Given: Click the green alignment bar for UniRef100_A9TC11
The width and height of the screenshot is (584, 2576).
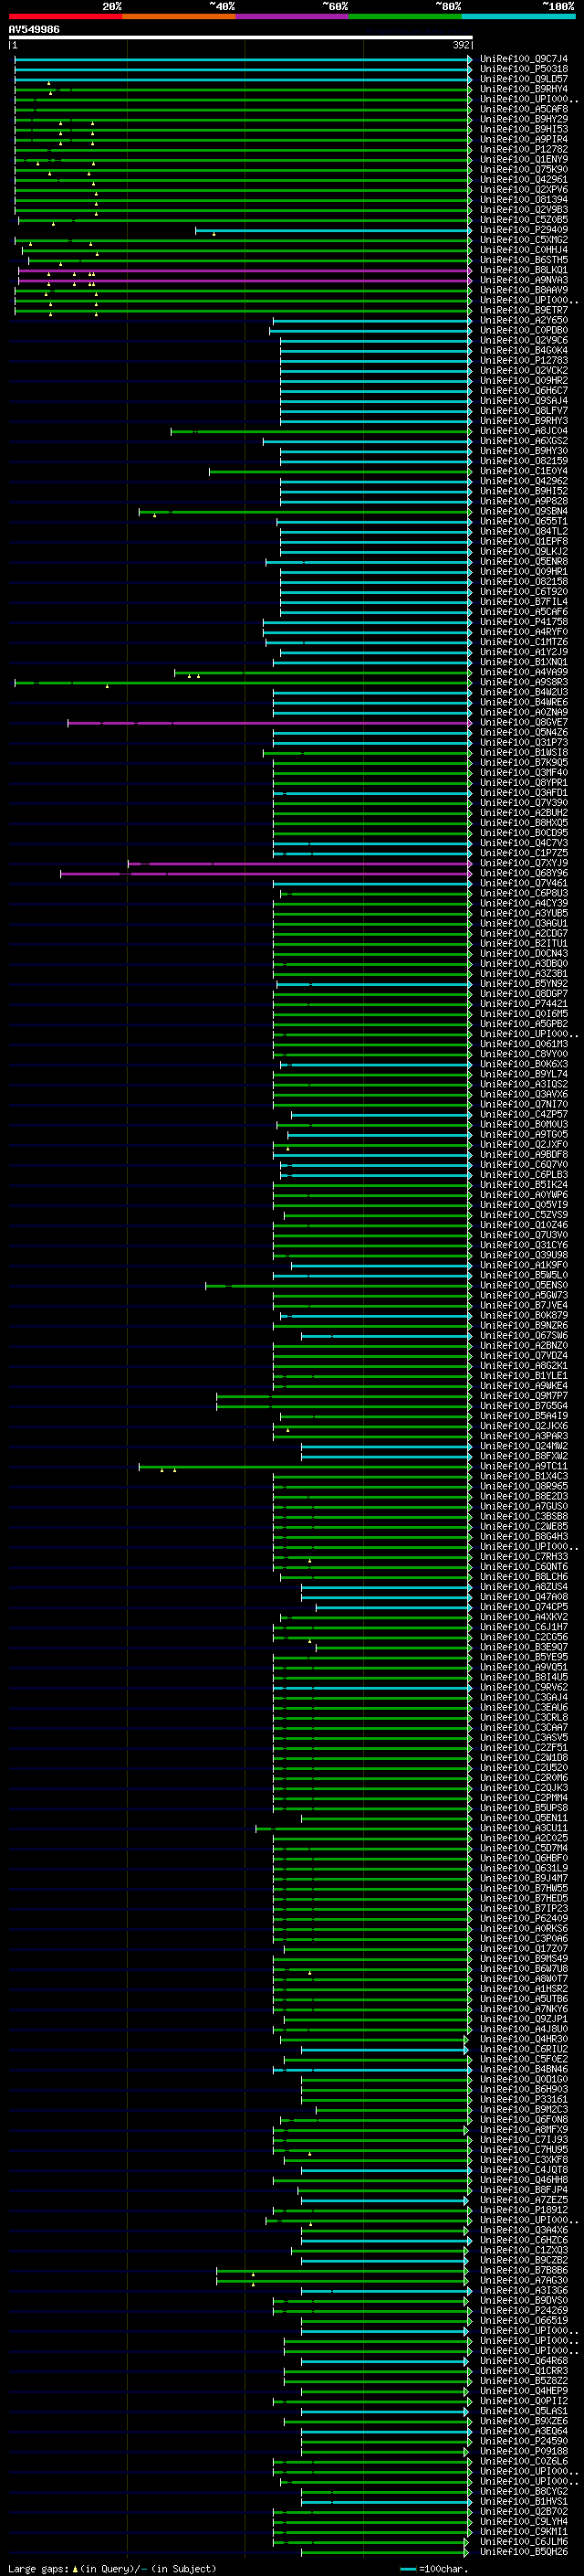Looking at the screenshot, I should pyautogui.click(x=305, y=1467).
